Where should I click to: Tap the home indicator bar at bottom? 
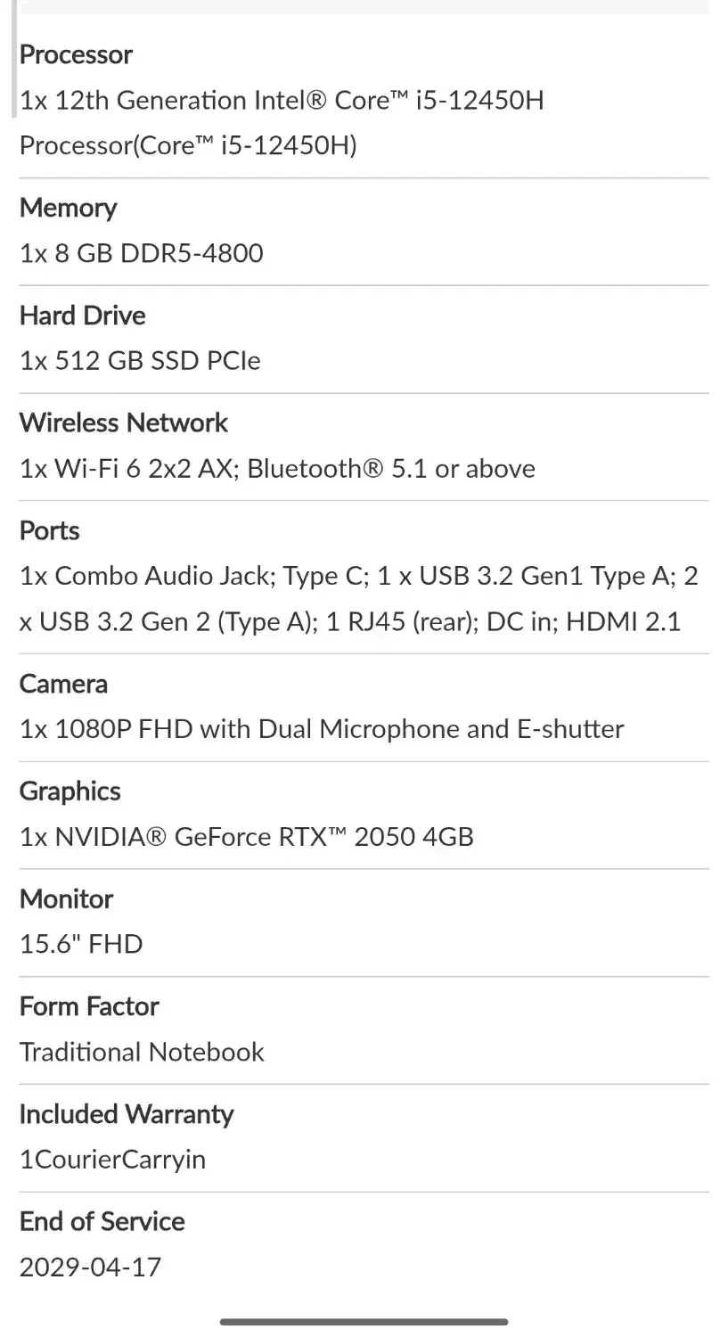tap(364, 1321)
